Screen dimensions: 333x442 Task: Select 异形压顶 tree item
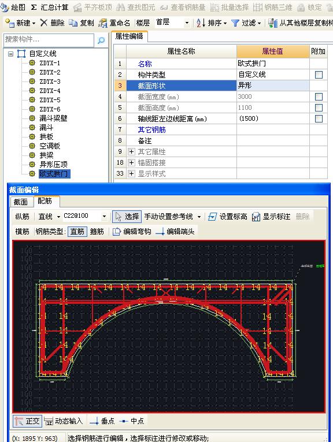(x=53, y=164)
